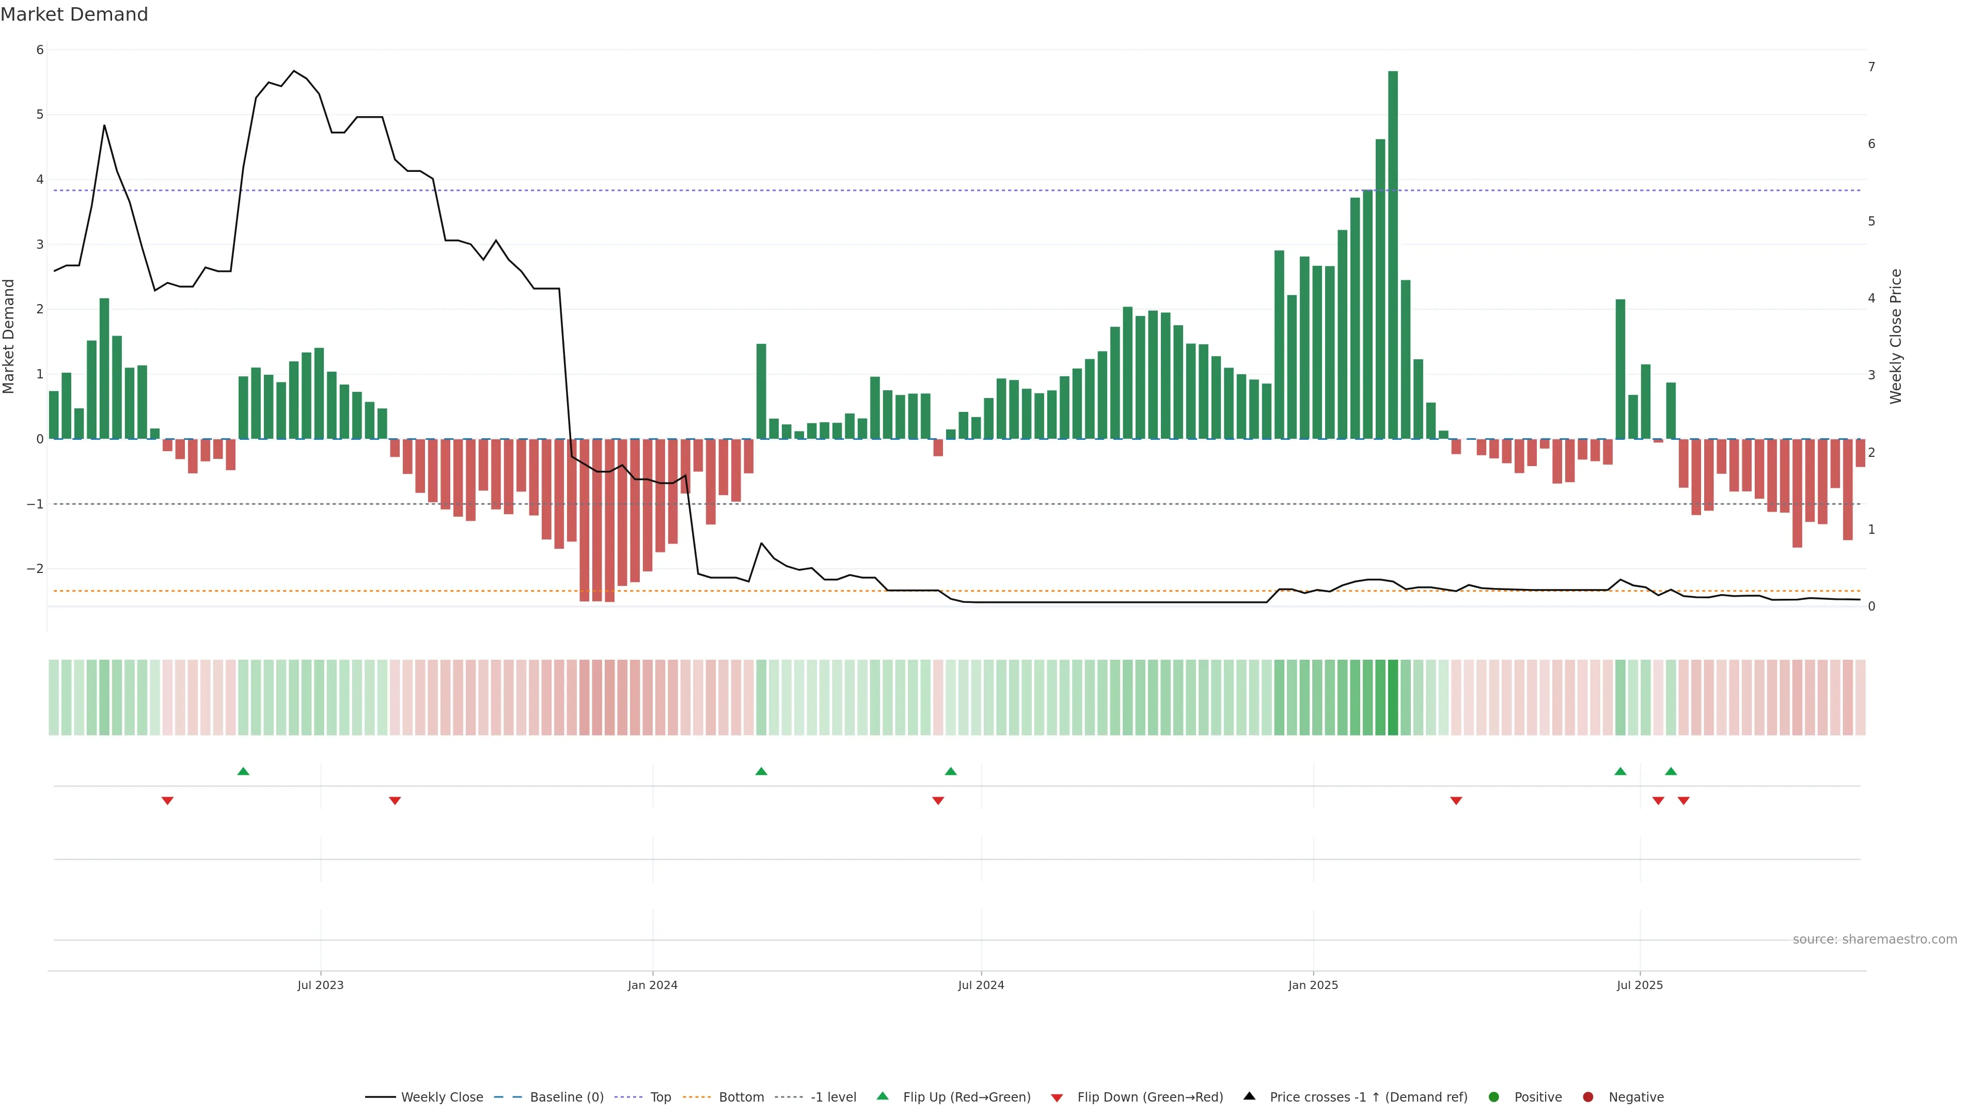Screen dimensions: 1983x1115
Task: Click the Market Demand chart title
Action: tap(74, 14)
